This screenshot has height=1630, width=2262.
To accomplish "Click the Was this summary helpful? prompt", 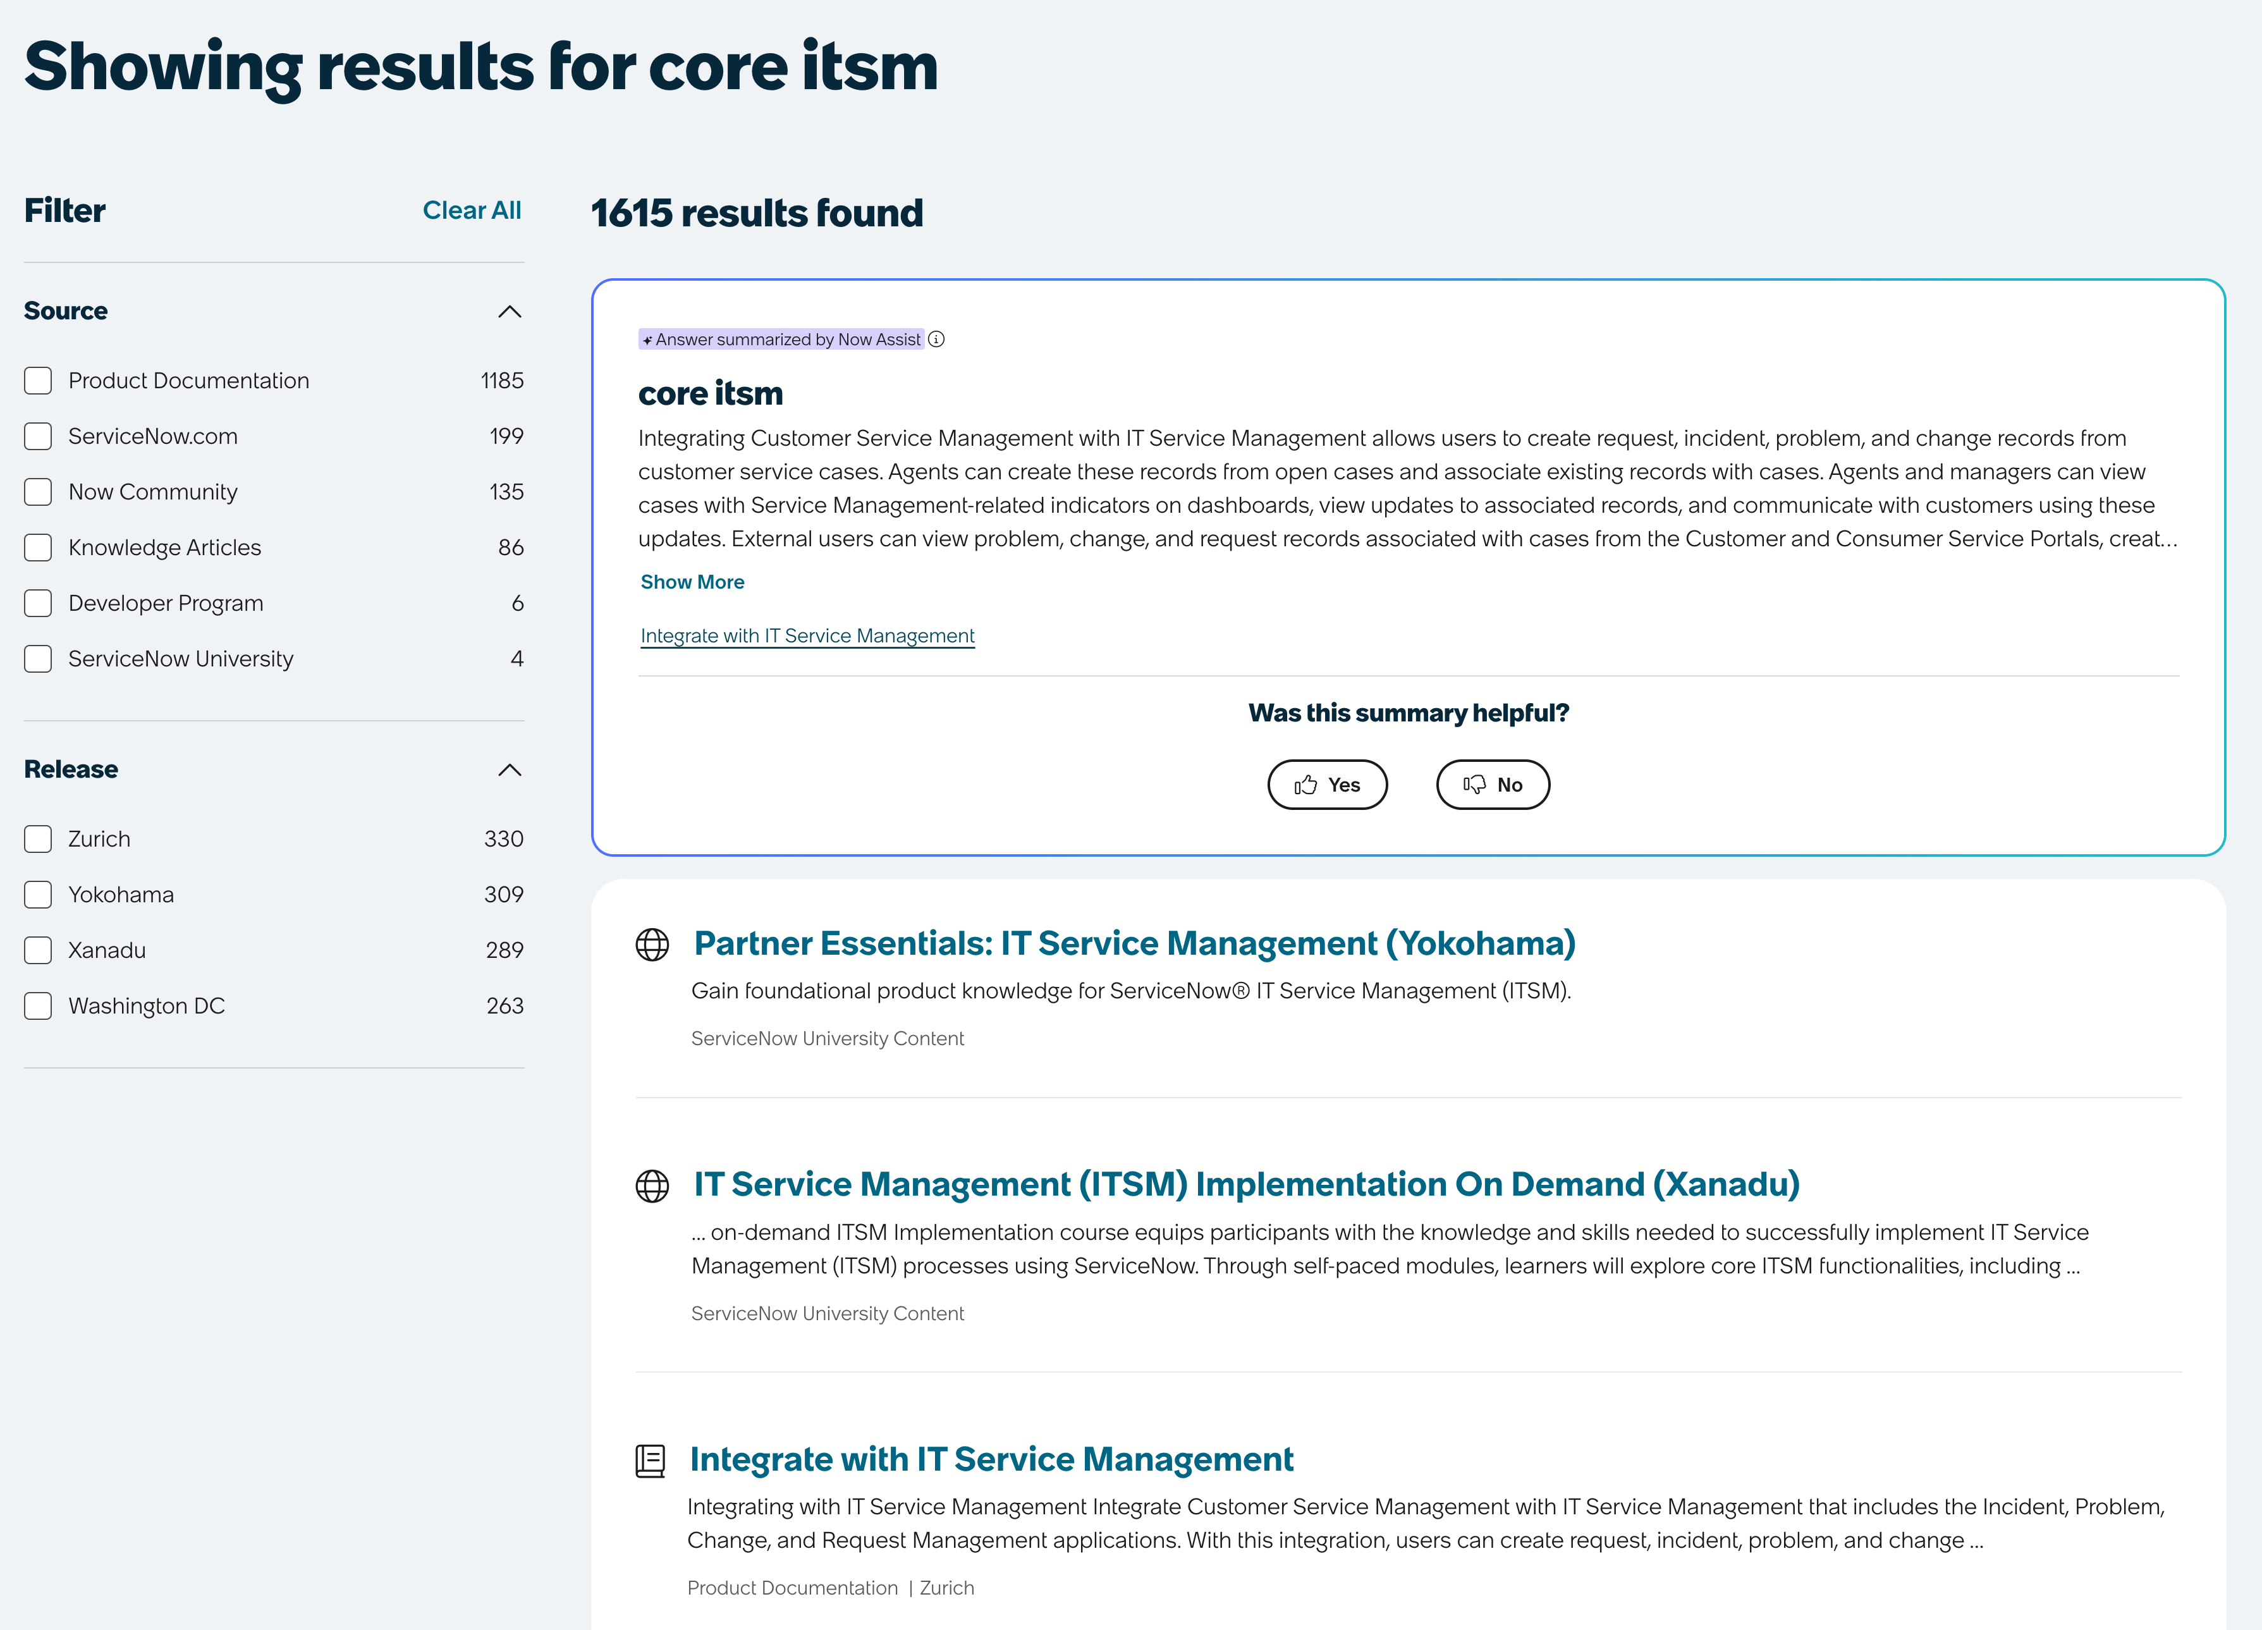I will (1409, 713).
